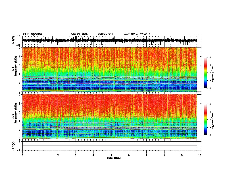Image resolution: width=225 pixels, height=174 pixels.
Task: Click time axis tick label "9"
Action: click(182, 155)
